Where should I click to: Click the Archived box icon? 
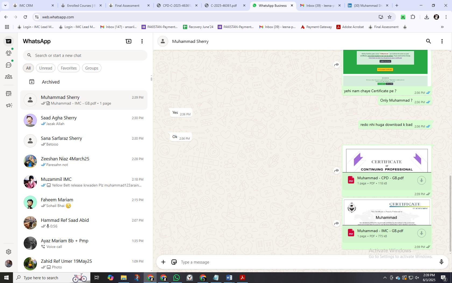tap(32, 82)
